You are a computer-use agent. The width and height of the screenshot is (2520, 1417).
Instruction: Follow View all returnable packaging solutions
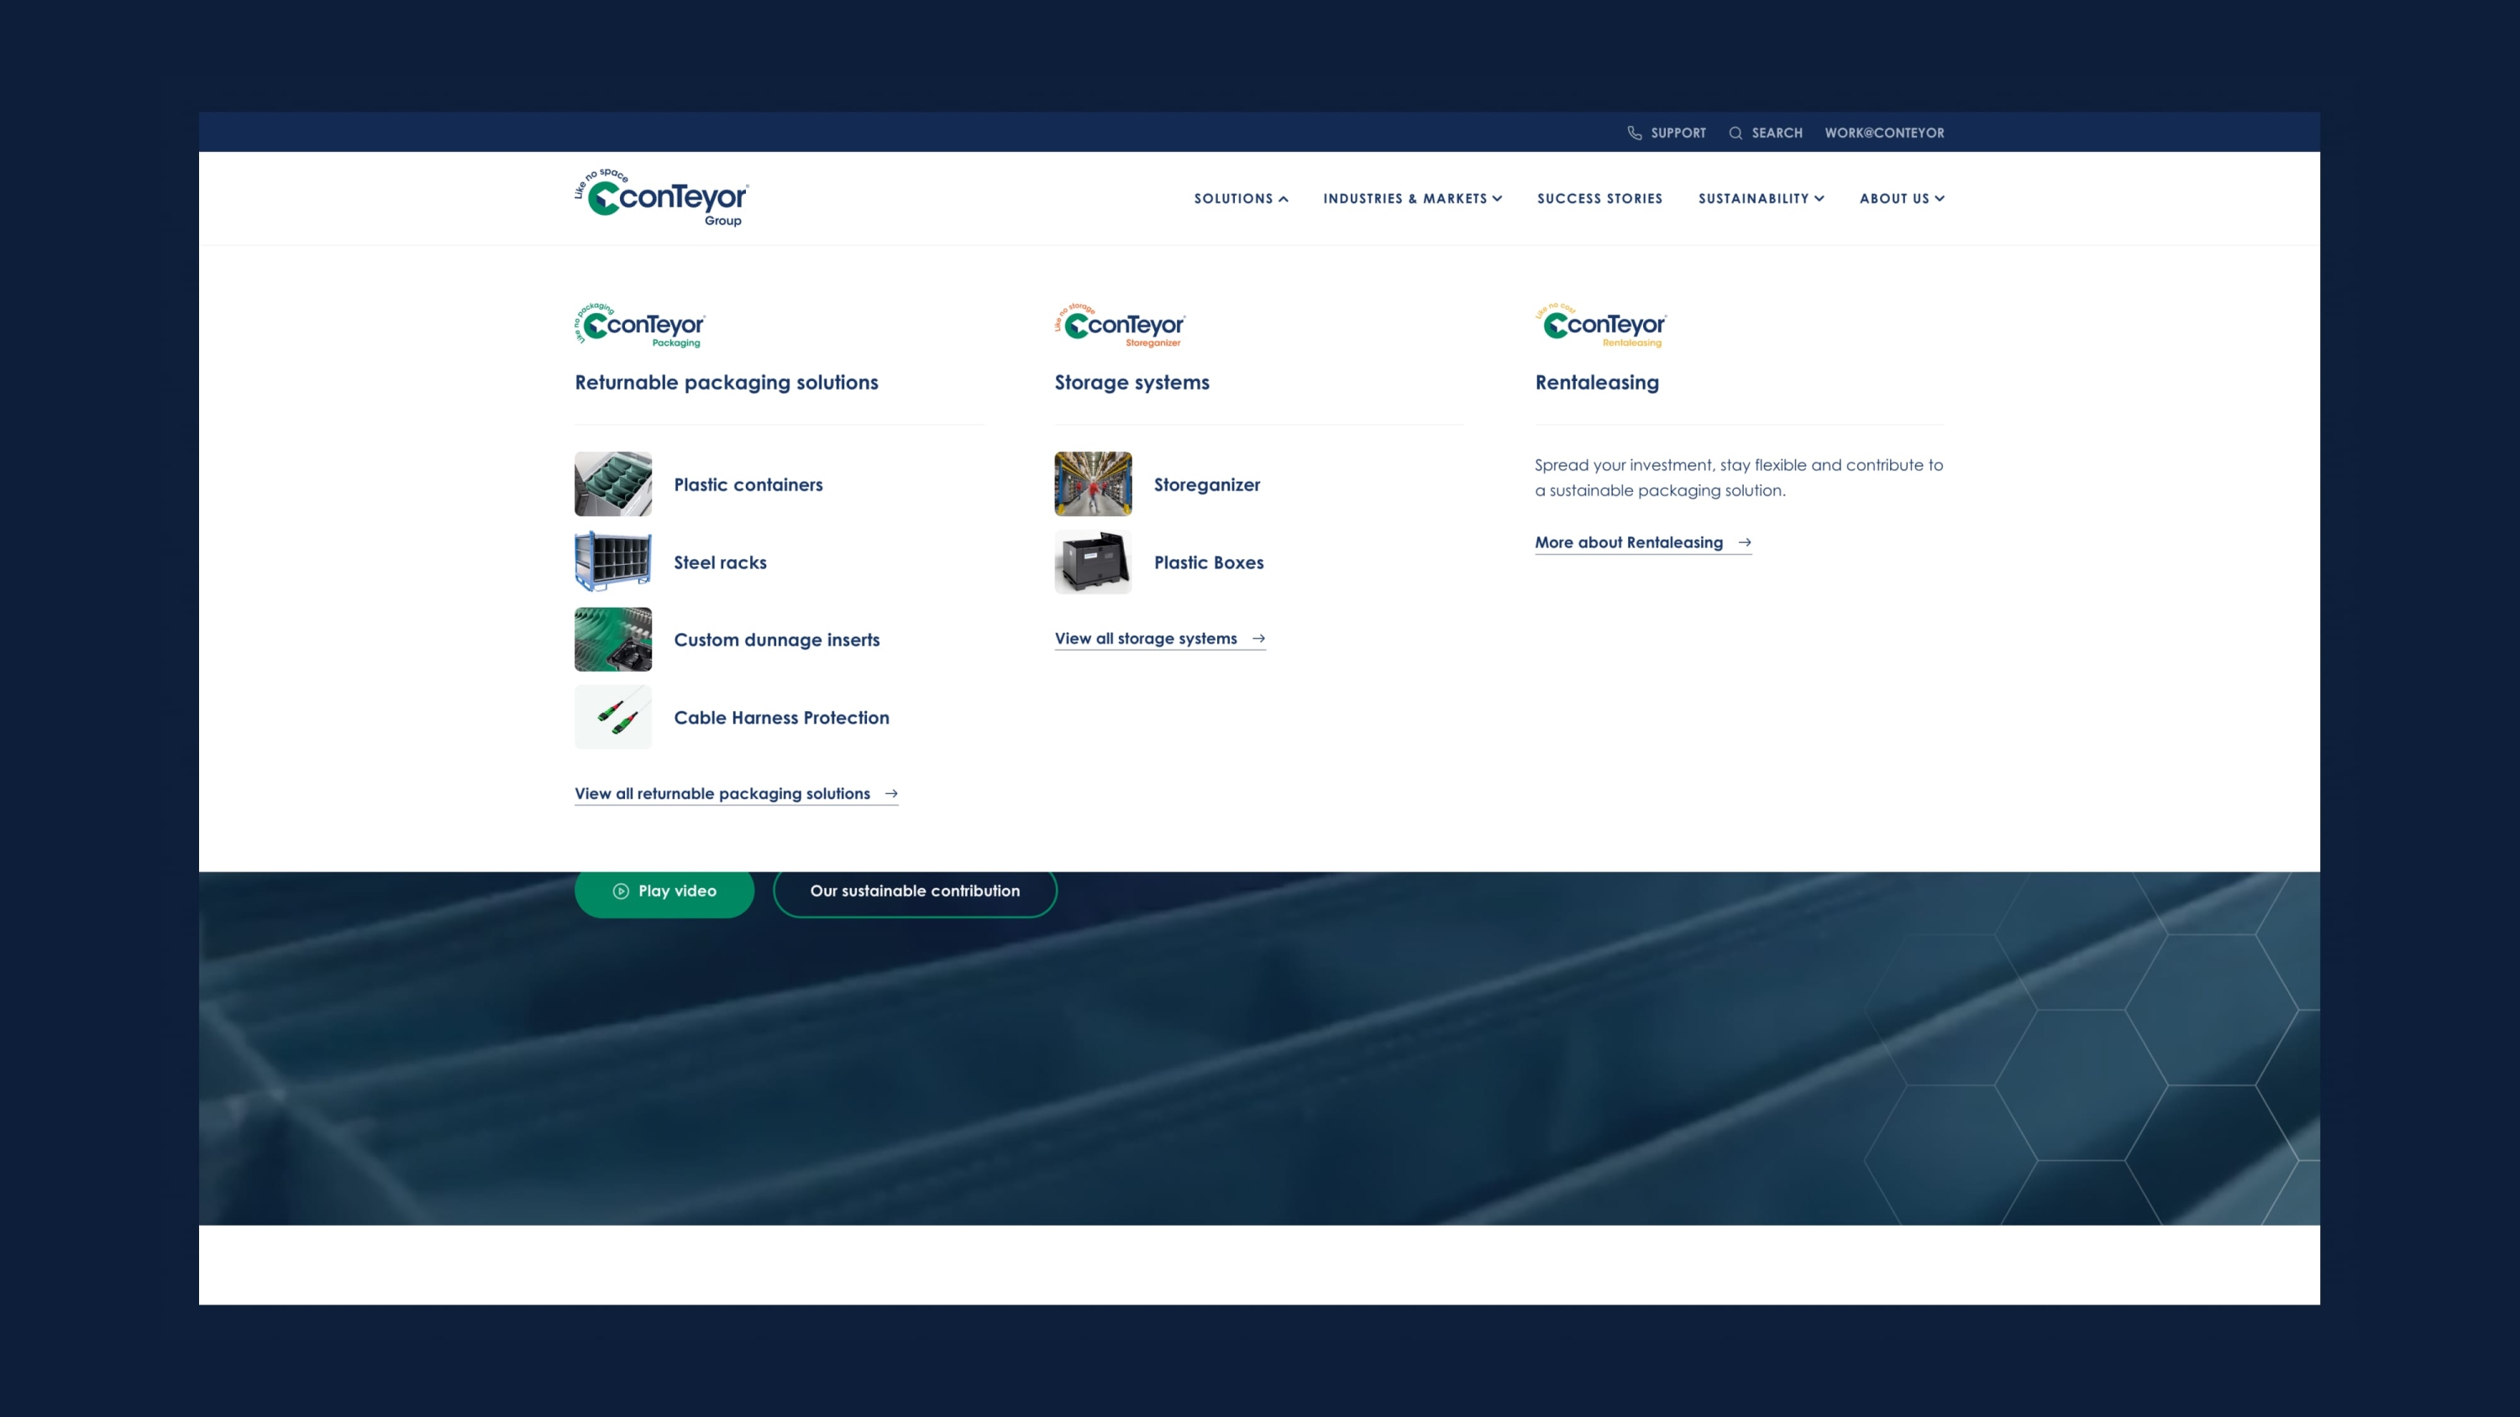pyautogui.click(x=736, y=794)
